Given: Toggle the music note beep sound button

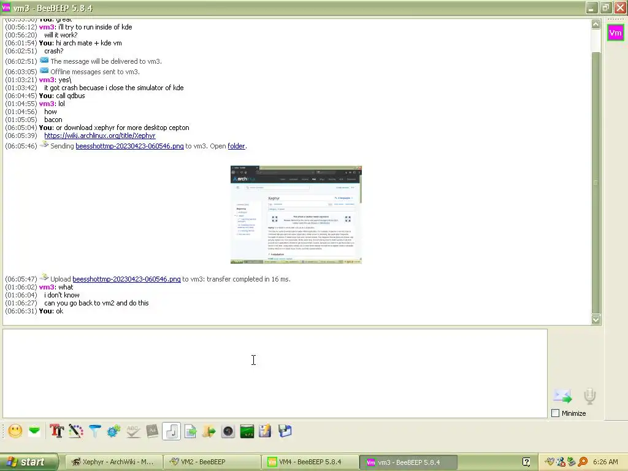Looking at the screenshot, I should (x=172, y=431).
